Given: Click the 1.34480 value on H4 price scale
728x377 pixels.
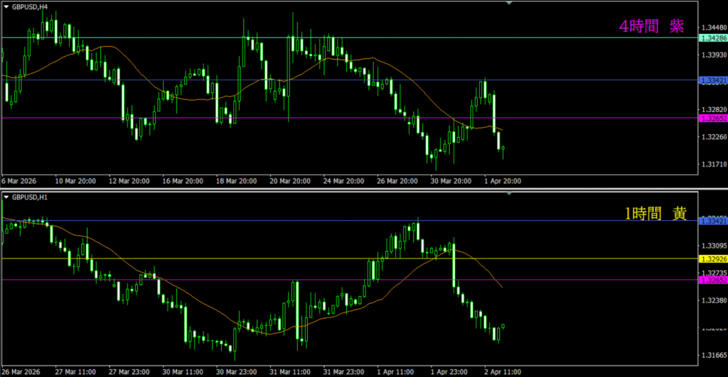Looking at the screenshot, I should pos(712,28).
